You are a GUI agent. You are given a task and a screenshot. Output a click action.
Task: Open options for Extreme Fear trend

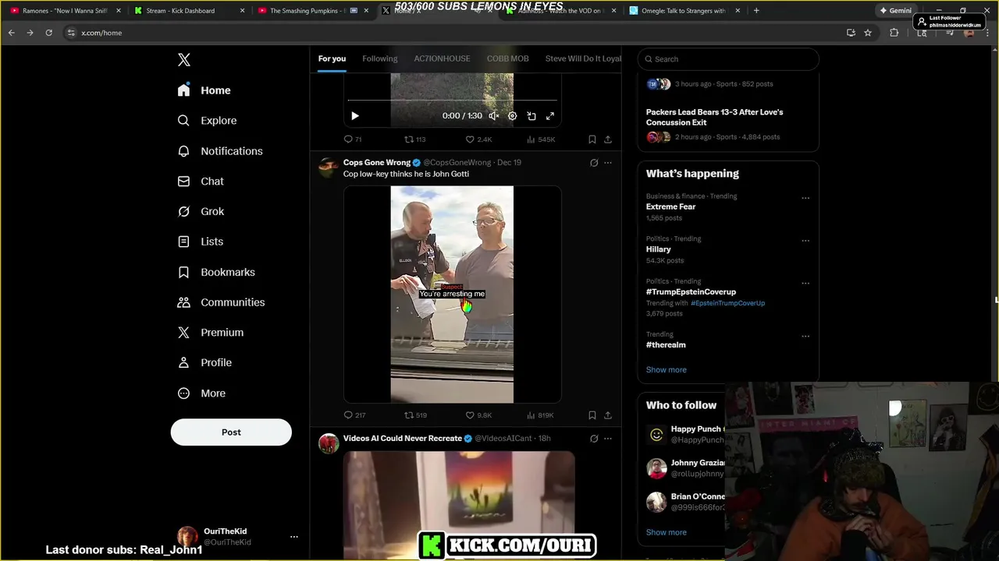click(x=805, y=198)
